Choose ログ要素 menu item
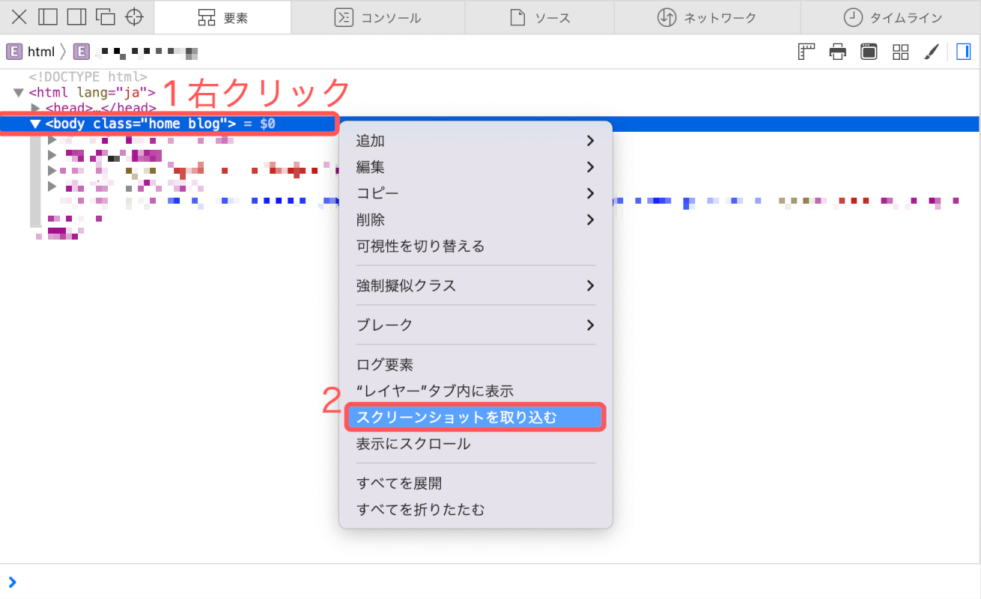981x599 pixels. (476, 365)
